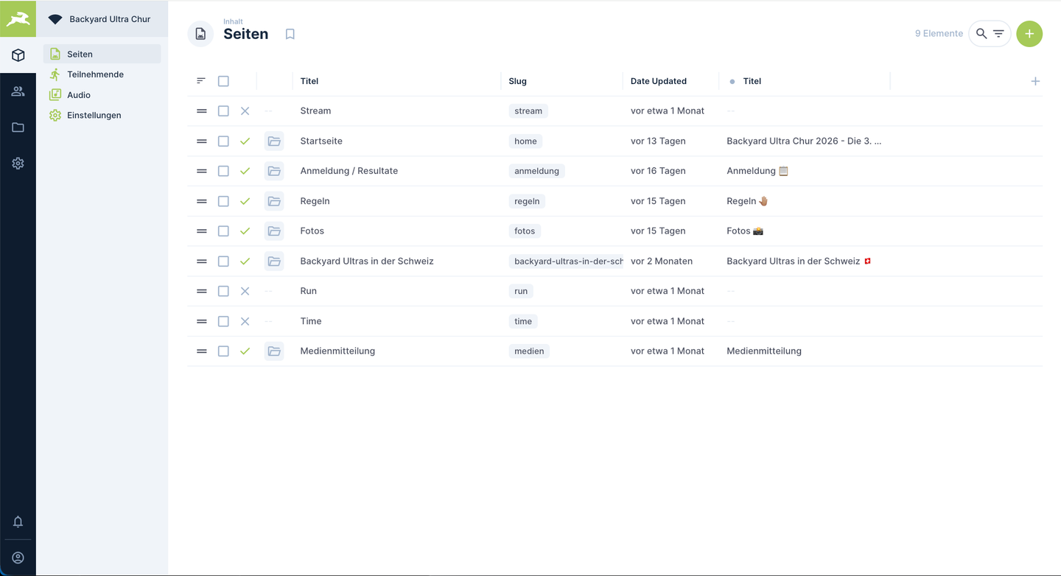Open the File Library folder icon
The image size is (1061, 576).
(x=18, y=127)
